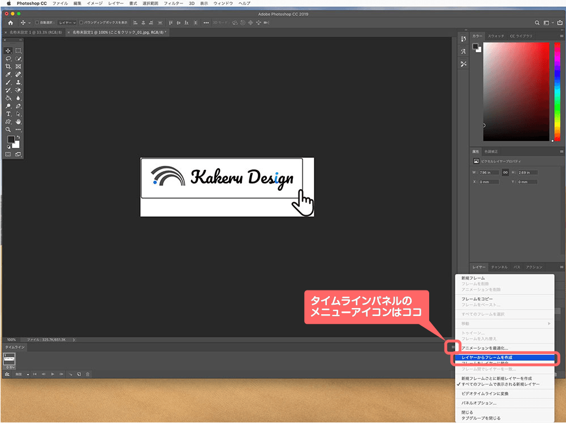
Task: Open the フィルター menu
Action: click(173, 3)
